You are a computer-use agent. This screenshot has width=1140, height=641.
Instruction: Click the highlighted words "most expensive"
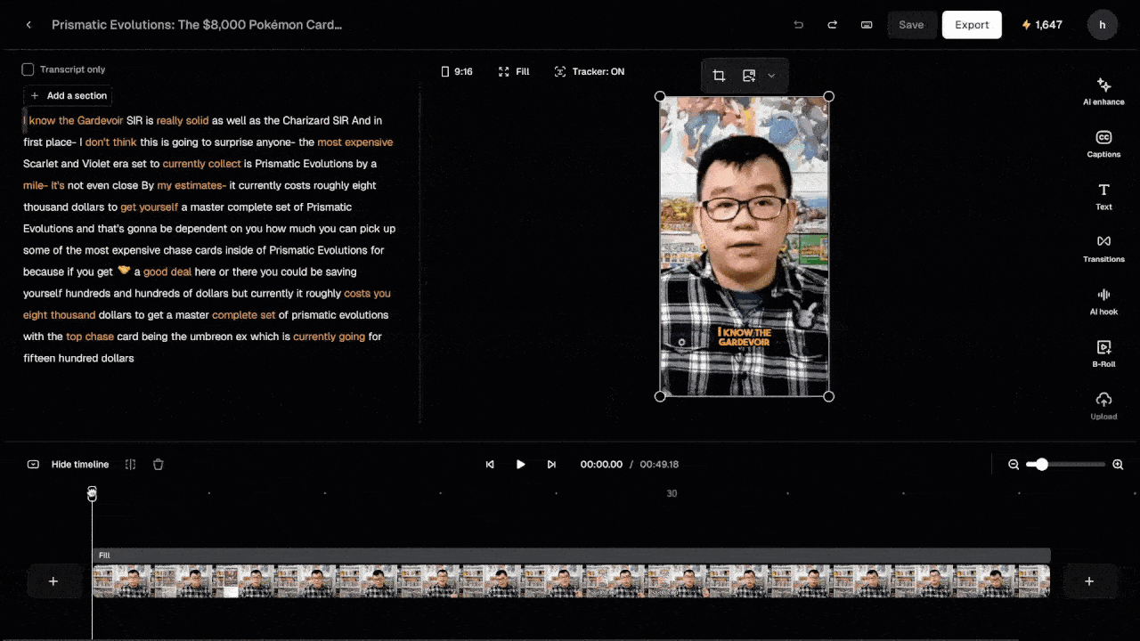pyautogui.click(x=354, y=142)
